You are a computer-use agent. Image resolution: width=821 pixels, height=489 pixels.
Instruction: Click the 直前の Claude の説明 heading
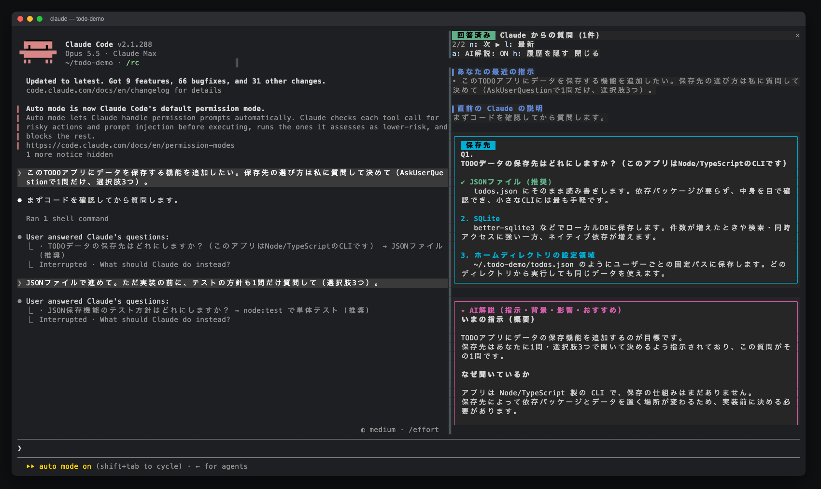(x=500, y=109)
